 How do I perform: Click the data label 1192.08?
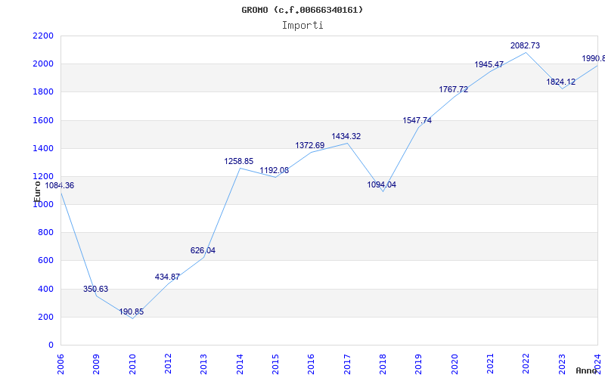pos(274,171)
